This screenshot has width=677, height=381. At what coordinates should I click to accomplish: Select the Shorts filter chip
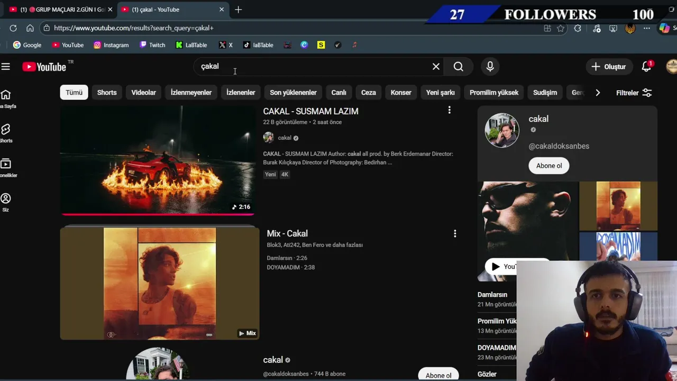(107, 93)
